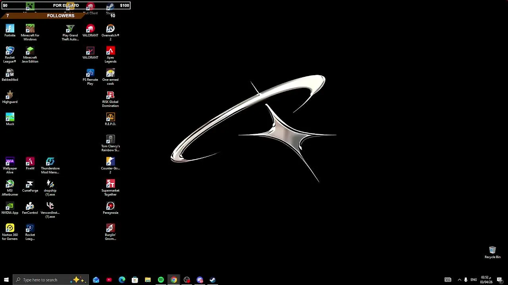508x285 pixels.
Task: Click the Rocket League® desktop icon
Action: pos(10,55)
